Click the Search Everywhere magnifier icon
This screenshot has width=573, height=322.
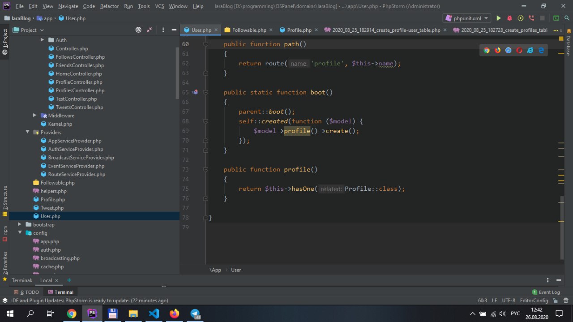click(x=566, y=18)
